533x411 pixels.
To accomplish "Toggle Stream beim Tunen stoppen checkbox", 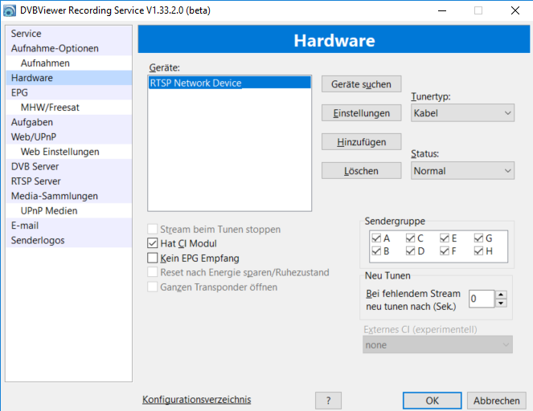I will 152,229.
